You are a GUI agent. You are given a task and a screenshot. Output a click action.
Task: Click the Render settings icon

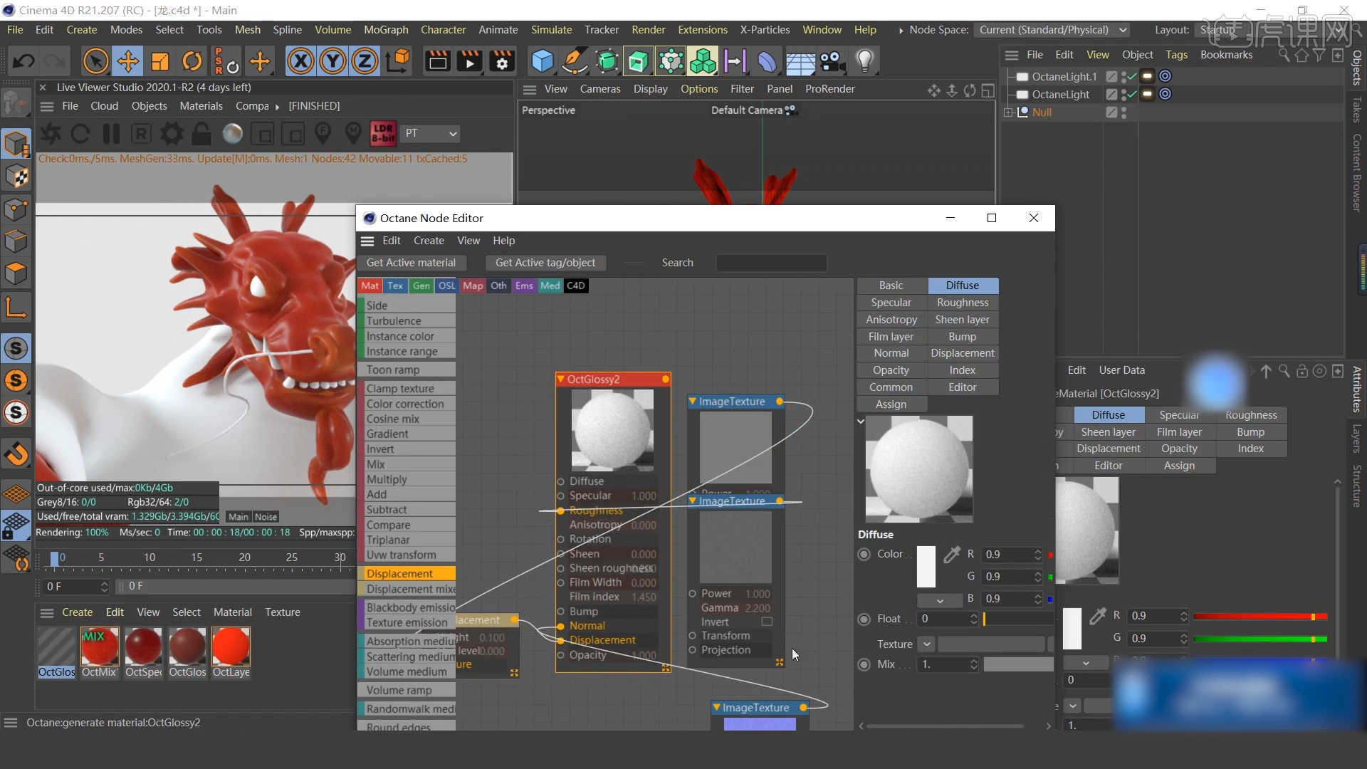tap(501, 61)
